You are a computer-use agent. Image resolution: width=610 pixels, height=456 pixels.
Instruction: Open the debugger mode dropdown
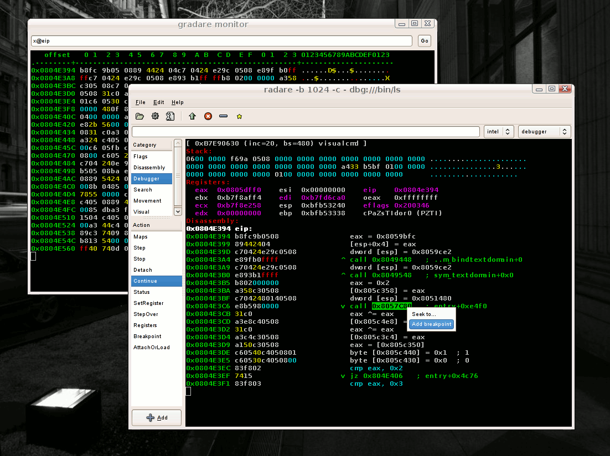click(544, 132)
